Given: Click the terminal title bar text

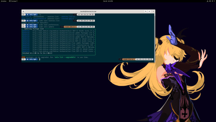Looking at the screenshot, I should click(88, 12).
